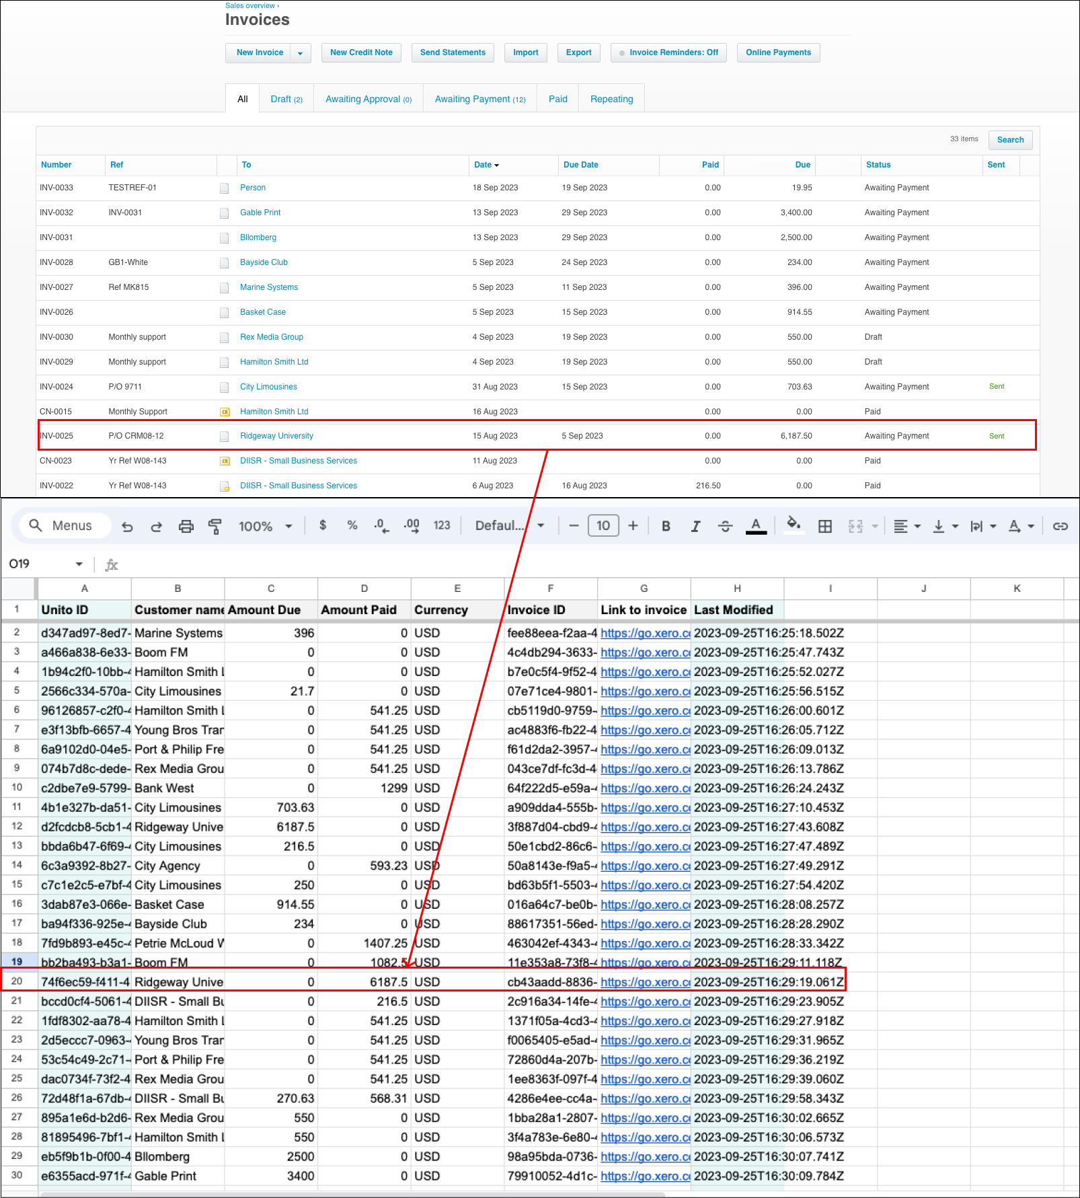Apply currency format icon

(x=323, y=526)
